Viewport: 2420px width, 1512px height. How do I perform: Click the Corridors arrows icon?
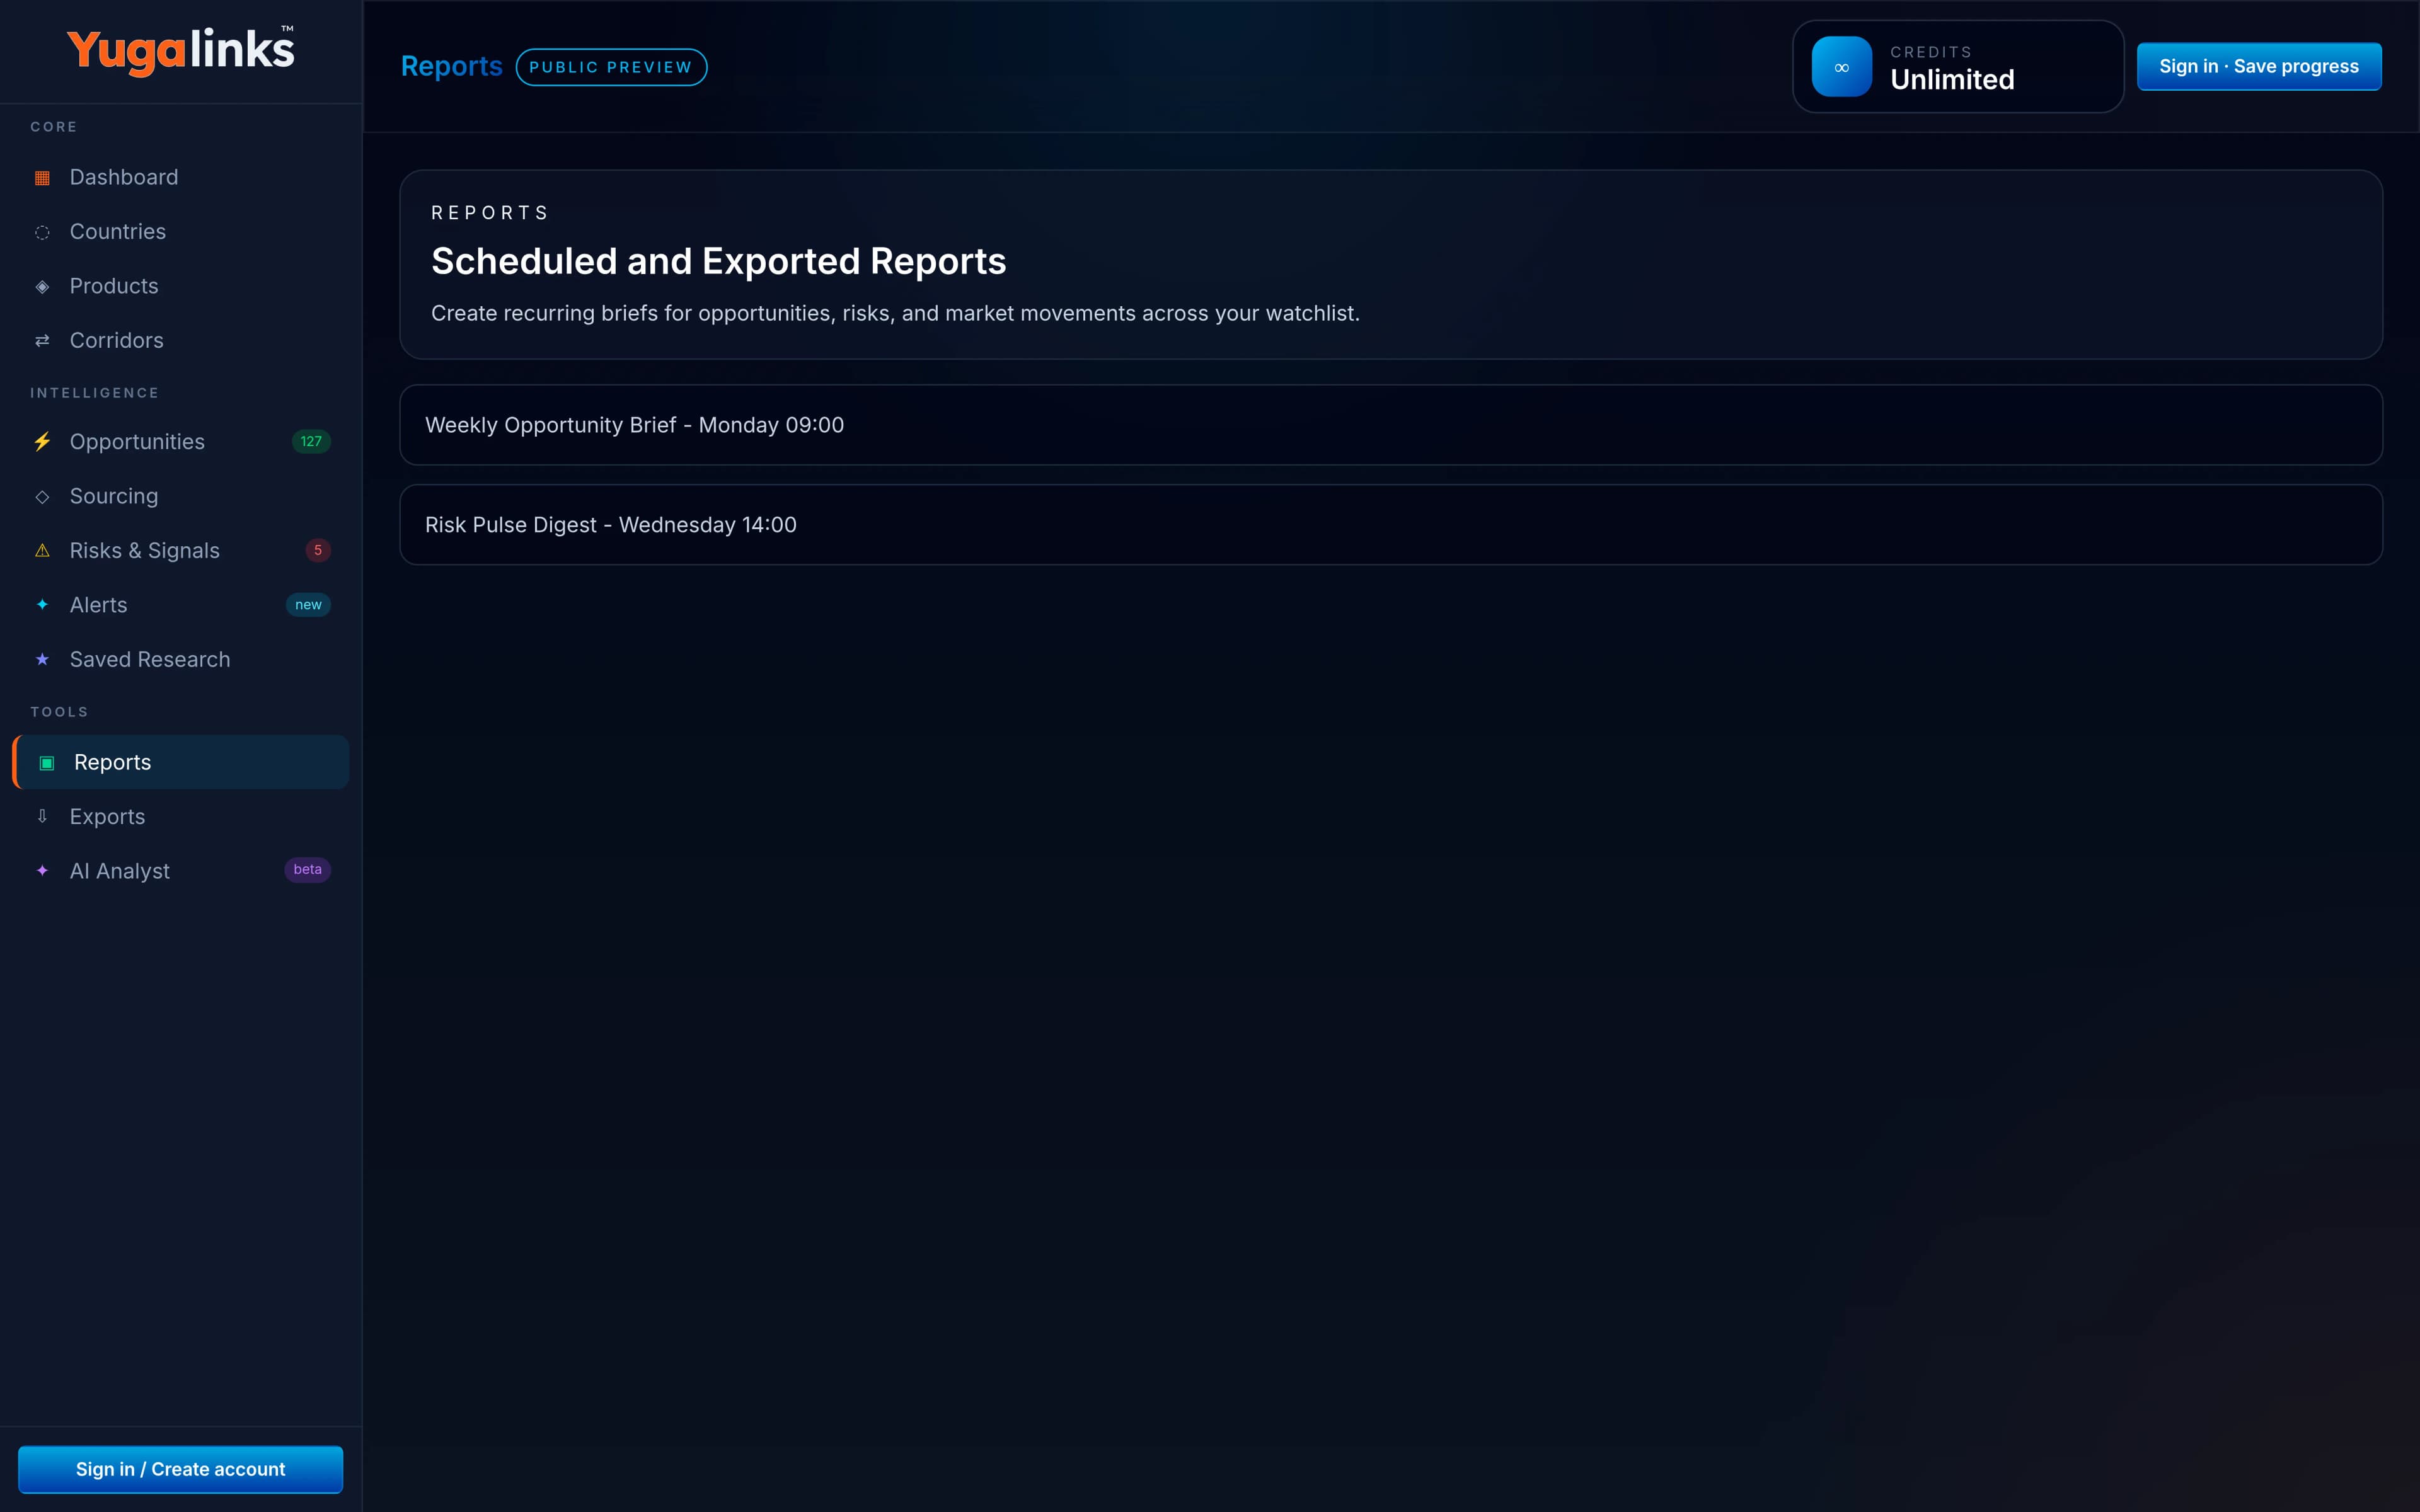point(42,341)
